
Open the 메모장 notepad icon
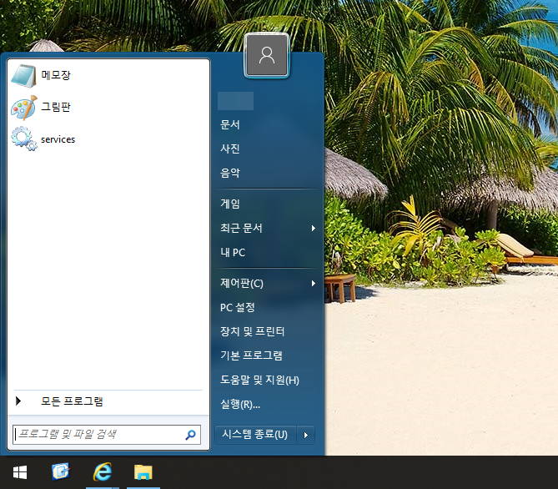[x=23, y=76]
